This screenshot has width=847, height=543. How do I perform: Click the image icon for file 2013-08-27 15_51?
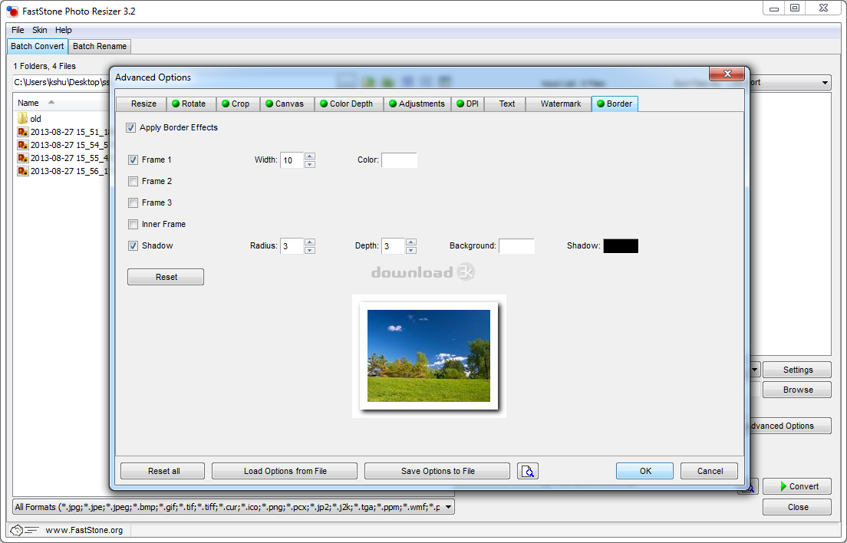pyautogui.click(x=23, y=132)
